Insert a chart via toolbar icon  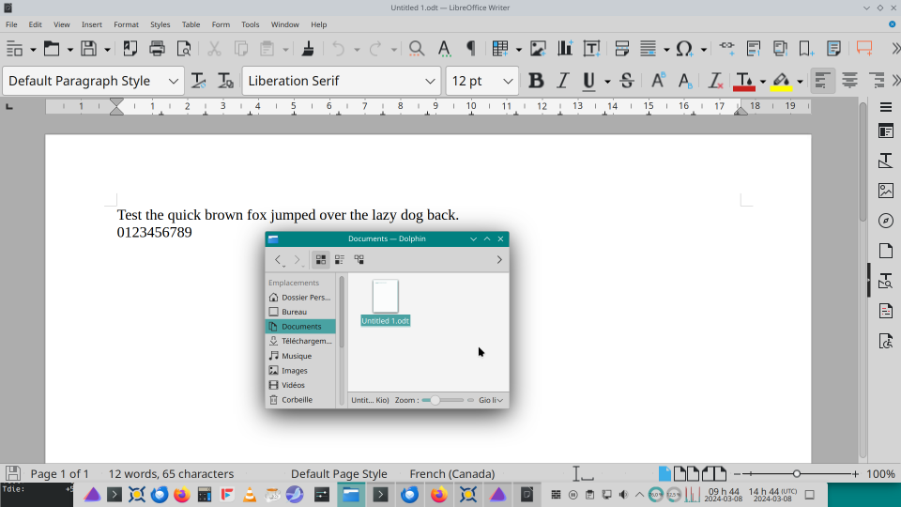tap(565, 48)
